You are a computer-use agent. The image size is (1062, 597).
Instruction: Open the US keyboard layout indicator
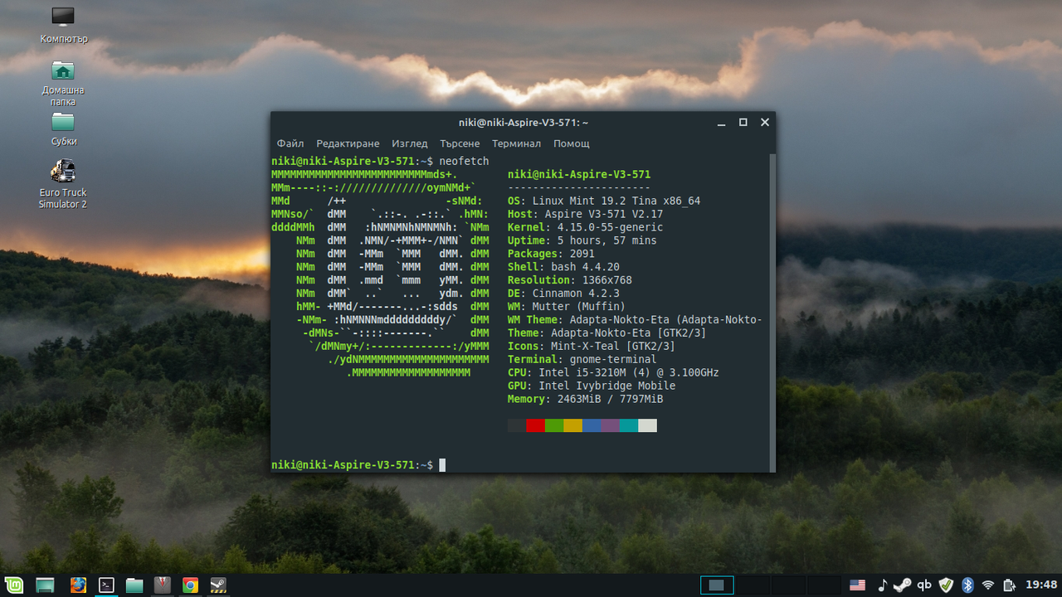pos(857,585)
